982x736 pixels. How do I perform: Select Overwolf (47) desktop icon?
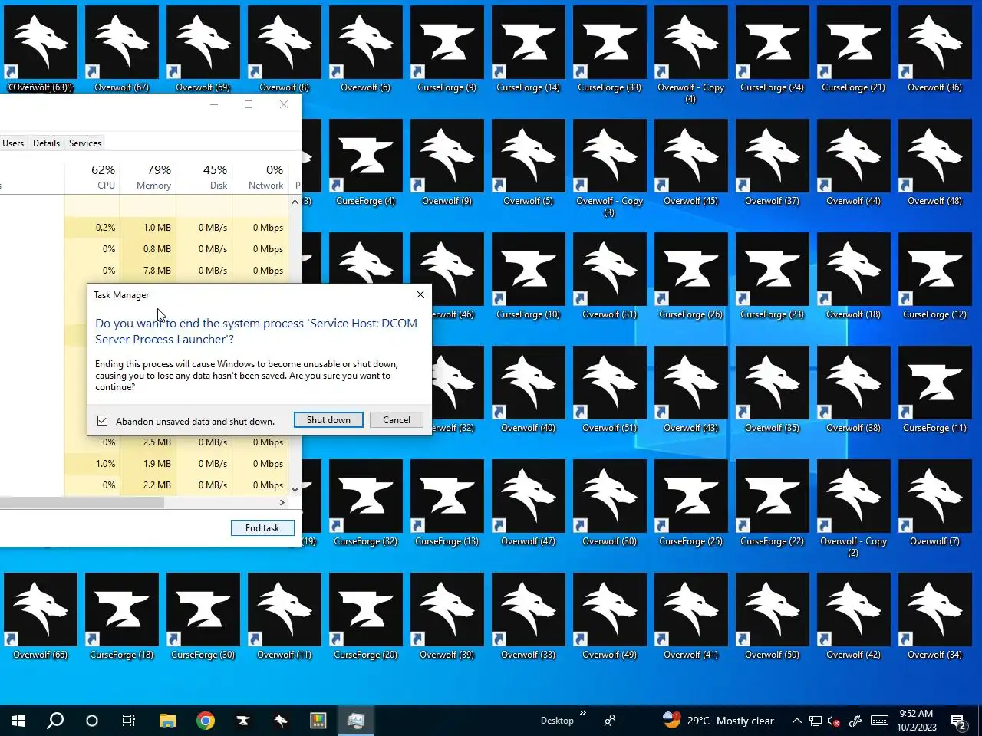pos(529,504)
